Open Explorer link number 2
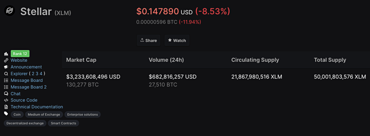 click(x=33, y=74)
